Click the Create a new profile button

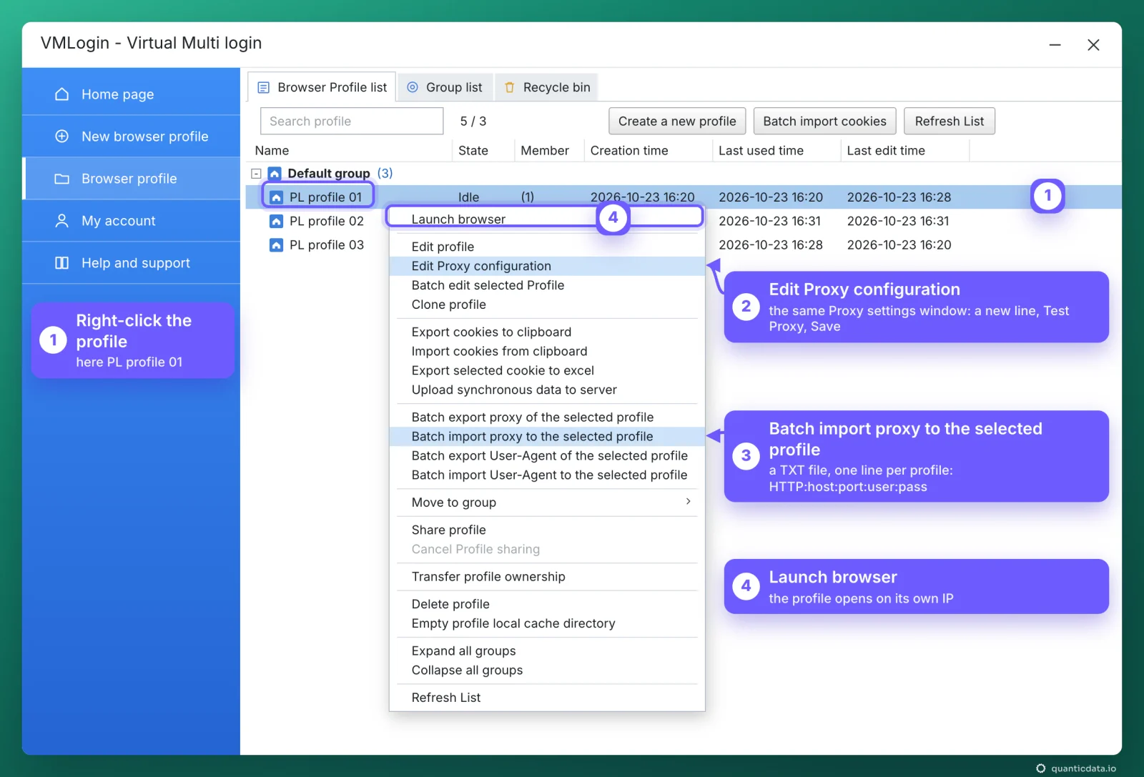coord(677,122)
